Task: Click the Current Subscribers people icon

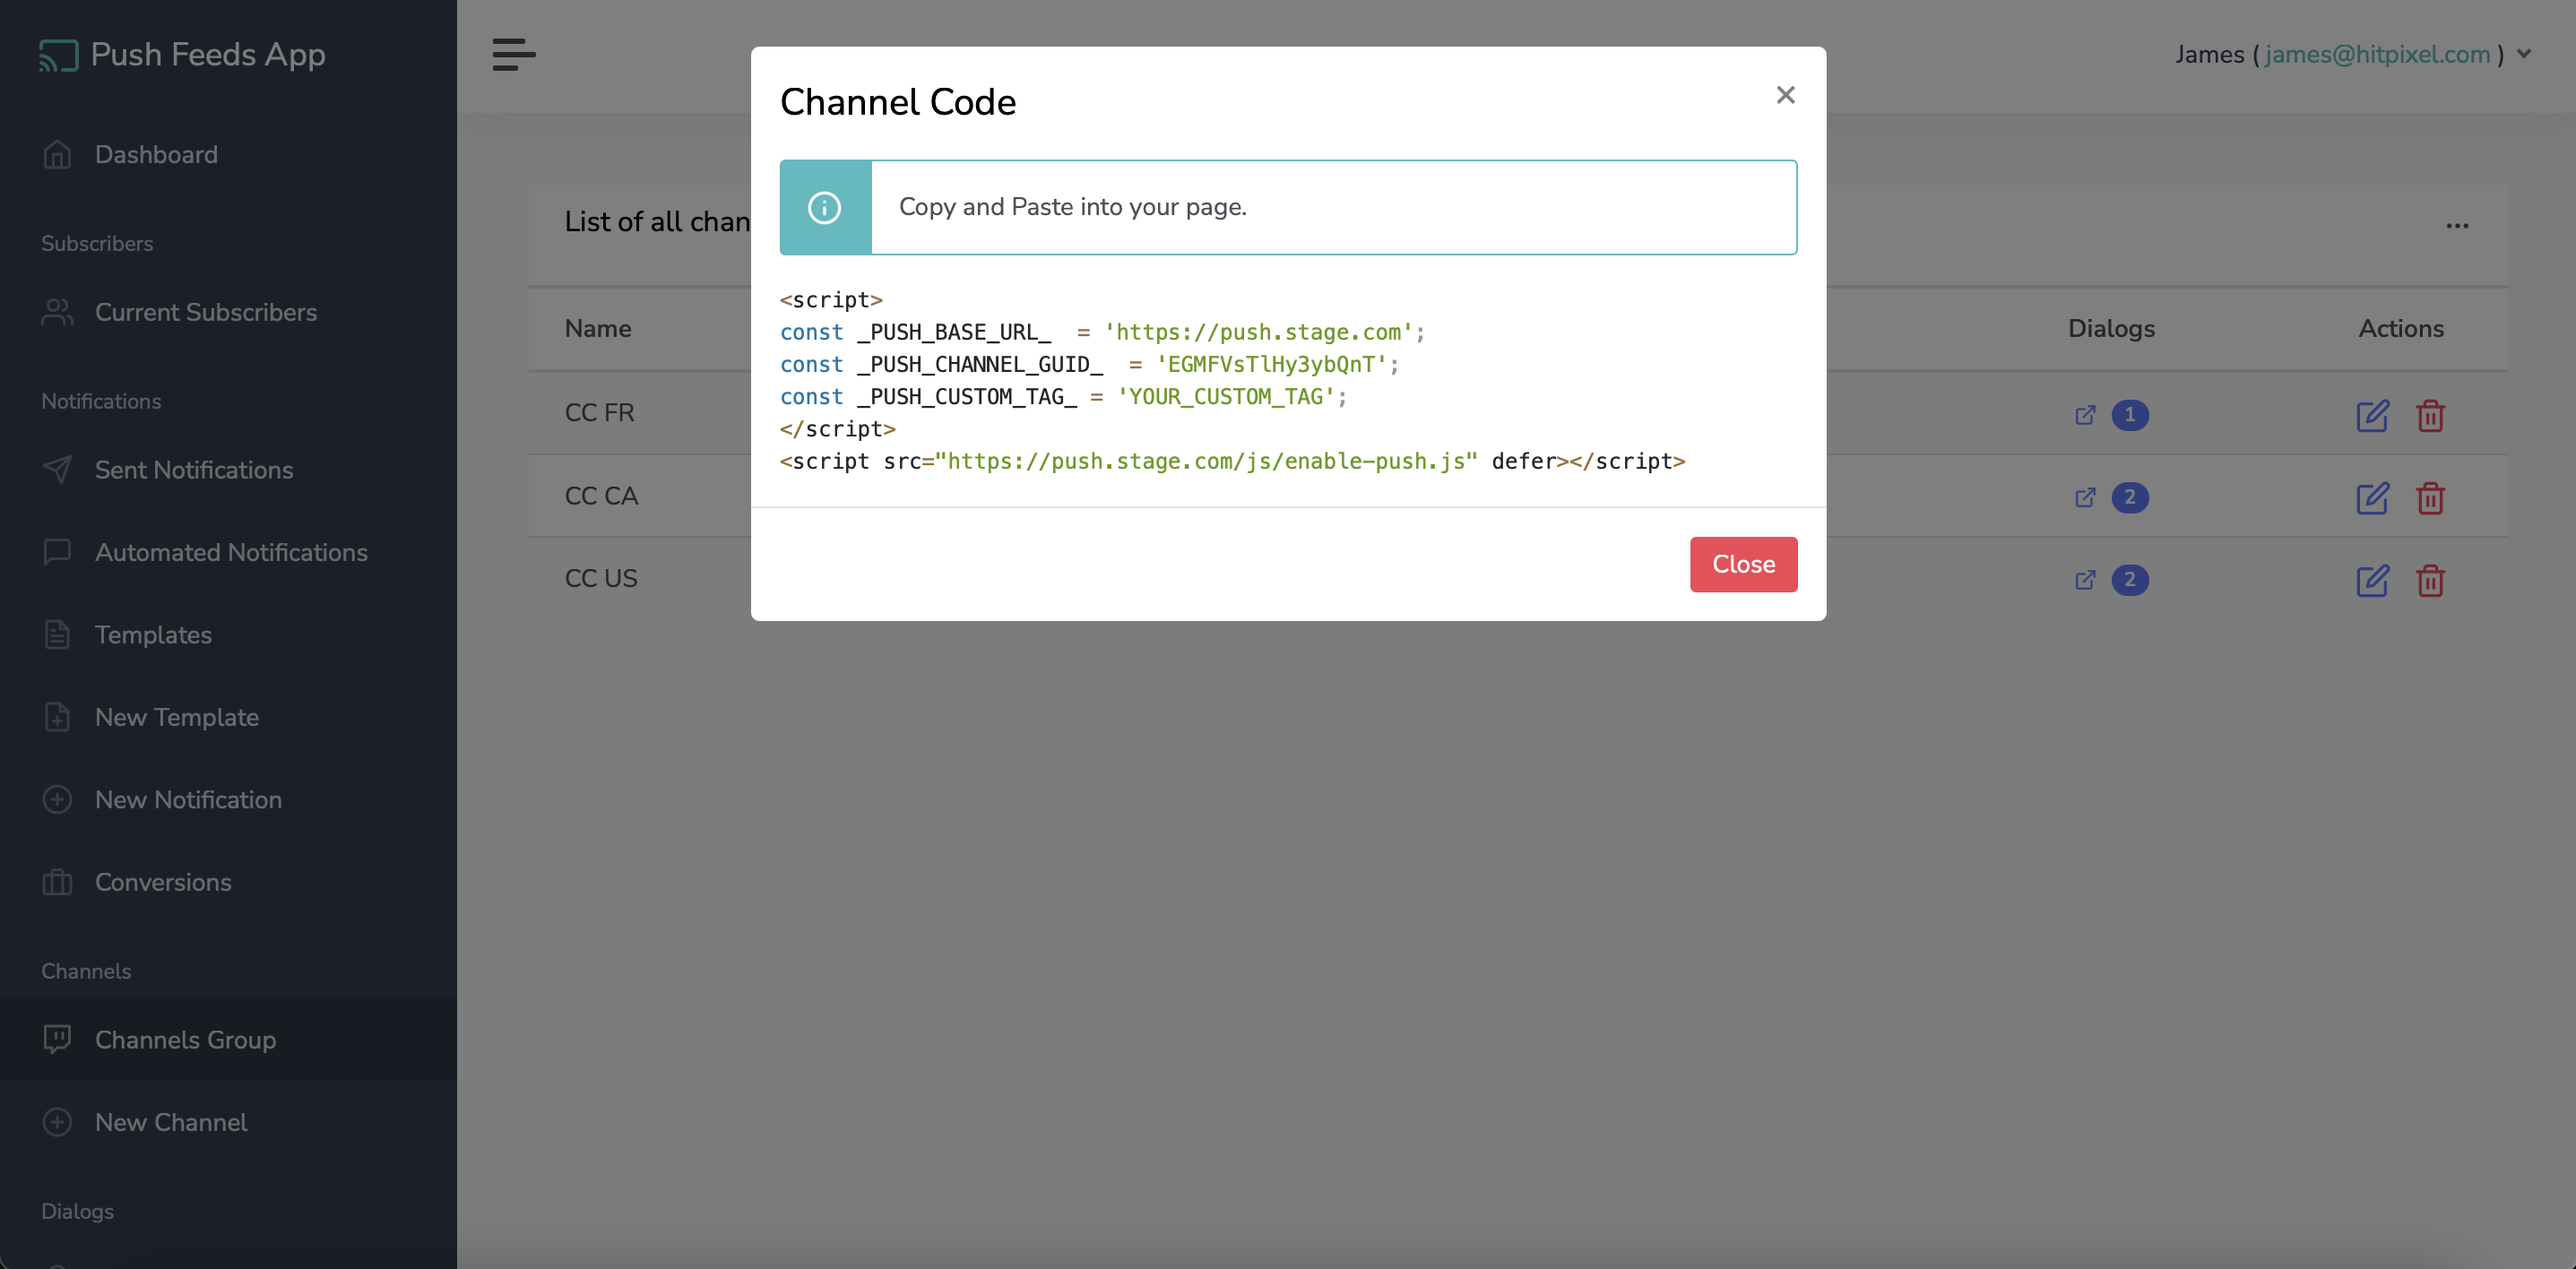Action: (57, 312)
